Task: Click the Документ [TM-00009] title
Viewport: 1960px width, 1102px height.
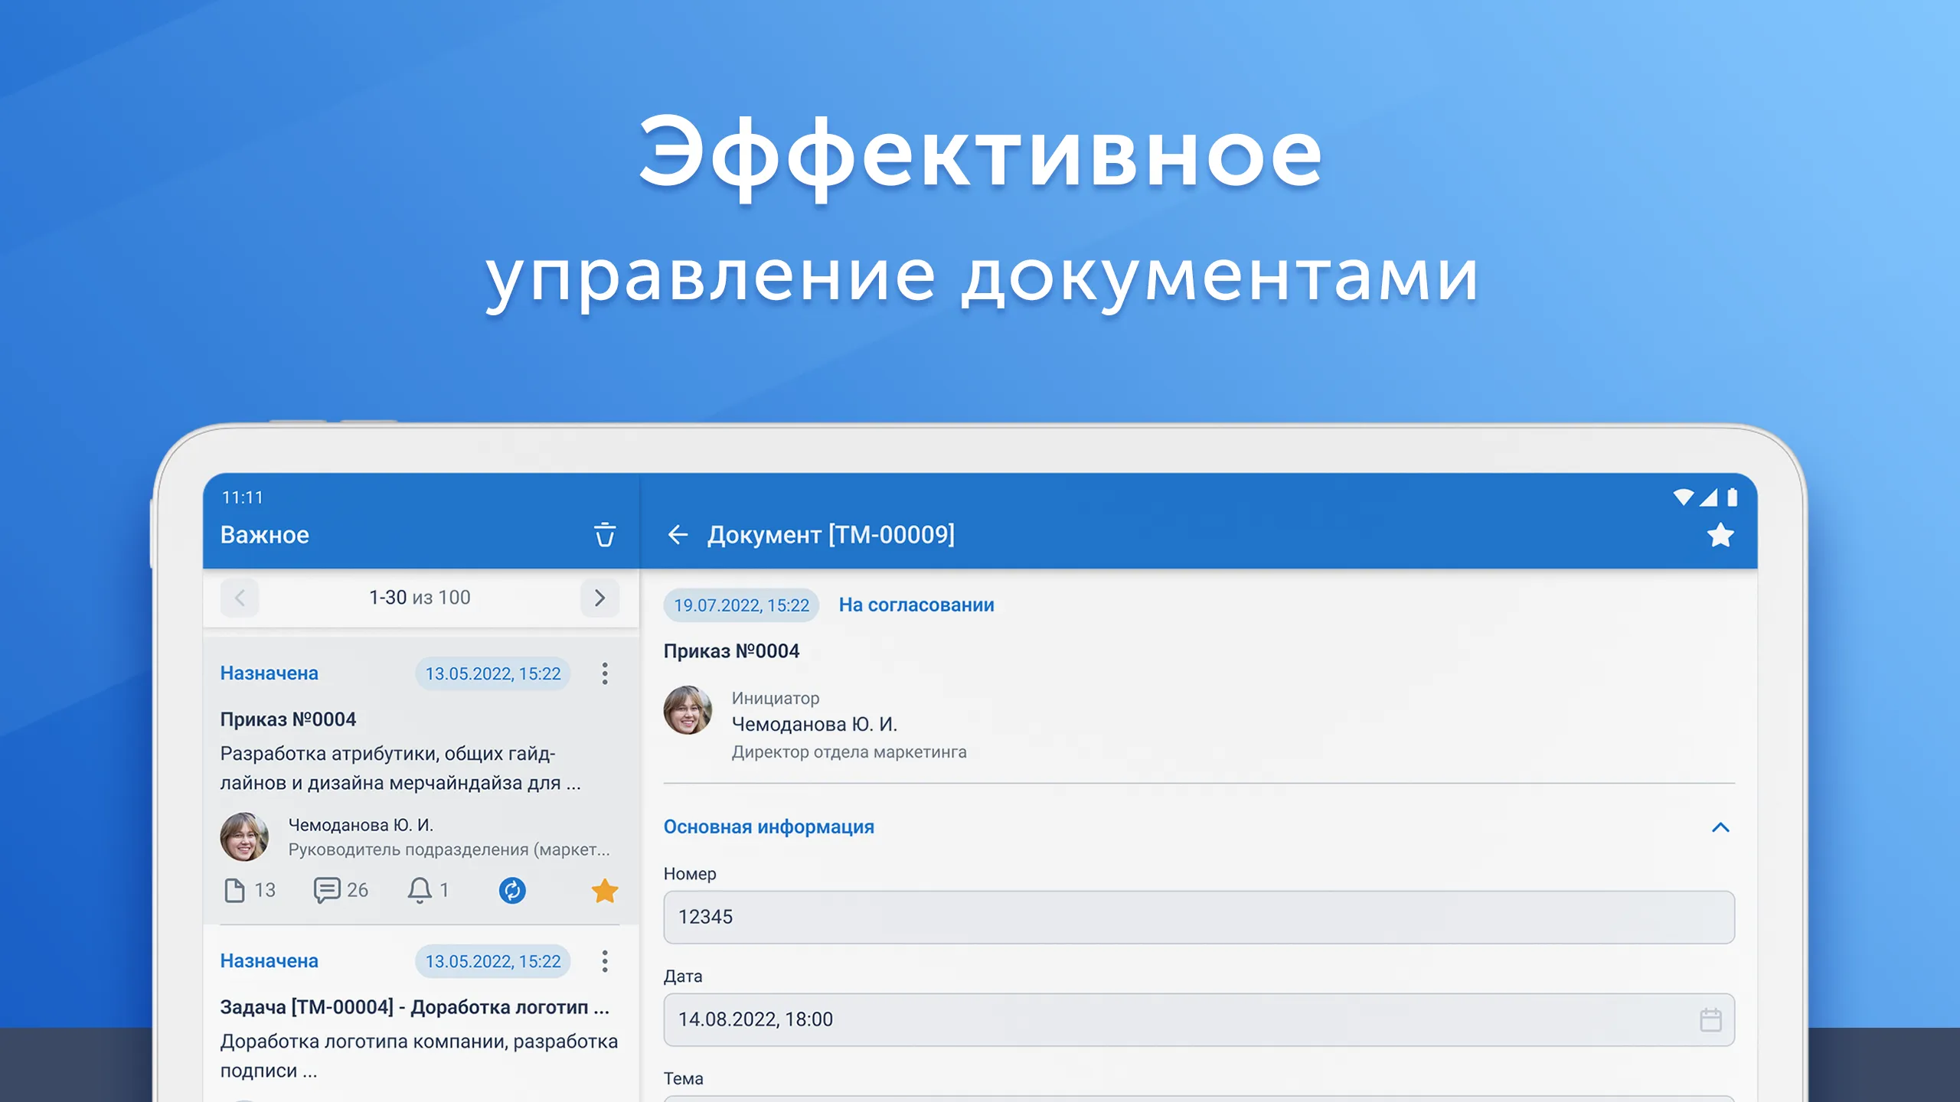Action: pos(831,534)
